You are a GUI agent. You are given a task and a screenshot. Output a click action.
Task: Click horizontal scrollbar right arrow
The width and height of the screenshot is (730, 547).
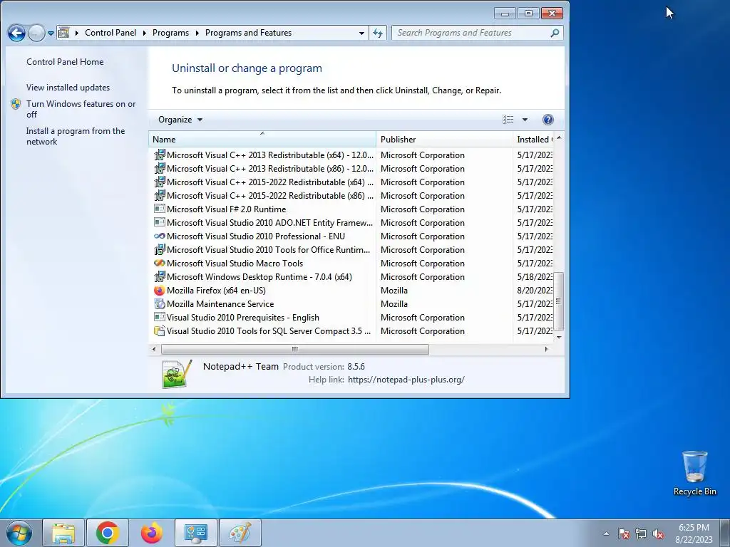click(x=546, y=349)
